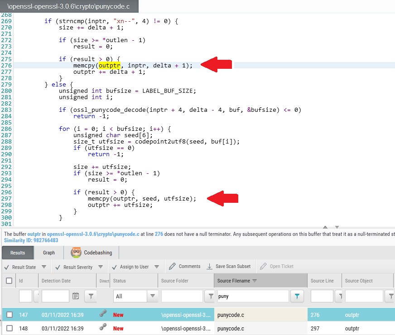Click the Codebashing mascot icon
395x335 pixels.
[76, 253]
